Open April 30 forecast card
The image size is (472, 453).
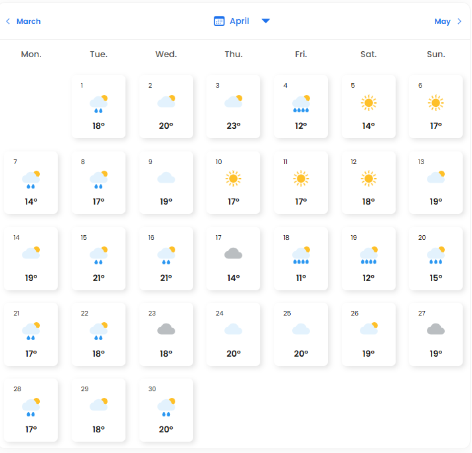166,410
